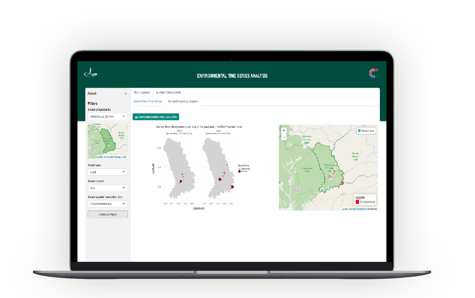Click the 'Longitude' axis label on chart
475x298 pixels.
199,209
